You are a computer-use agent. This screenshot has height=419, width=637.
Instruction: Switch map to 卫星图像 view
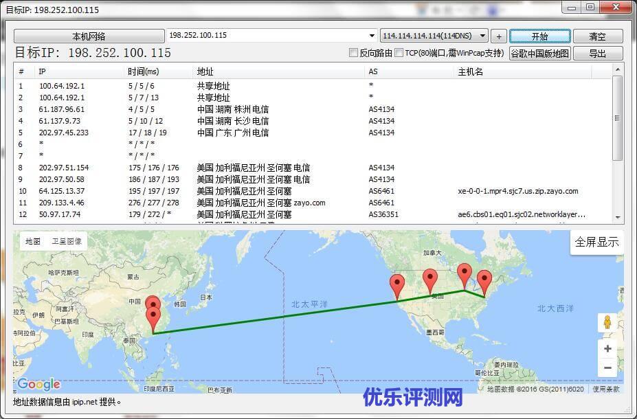[67, 241]
